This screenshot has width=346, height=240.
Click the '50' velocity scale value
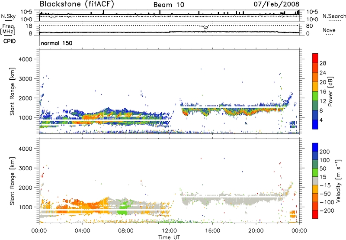tap(323, 169)
